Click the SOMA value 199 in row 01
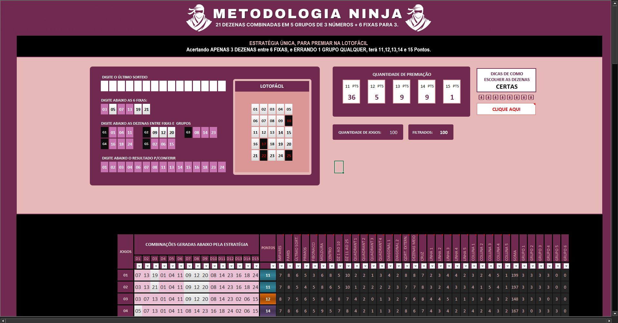Screen dimensions: 618x323 click(515, 275)
